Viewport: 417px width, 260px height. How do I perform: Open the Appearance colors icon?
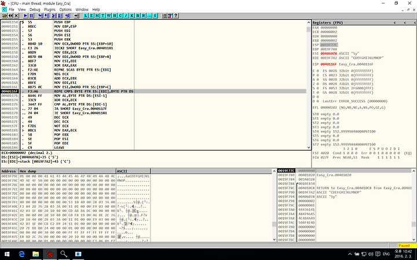coord(170,16)
